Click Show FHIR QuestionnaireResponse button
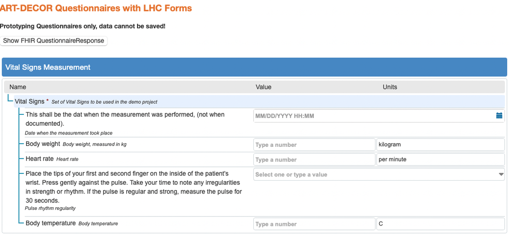This screenshot has height=236, width=509. click(54, 41)
